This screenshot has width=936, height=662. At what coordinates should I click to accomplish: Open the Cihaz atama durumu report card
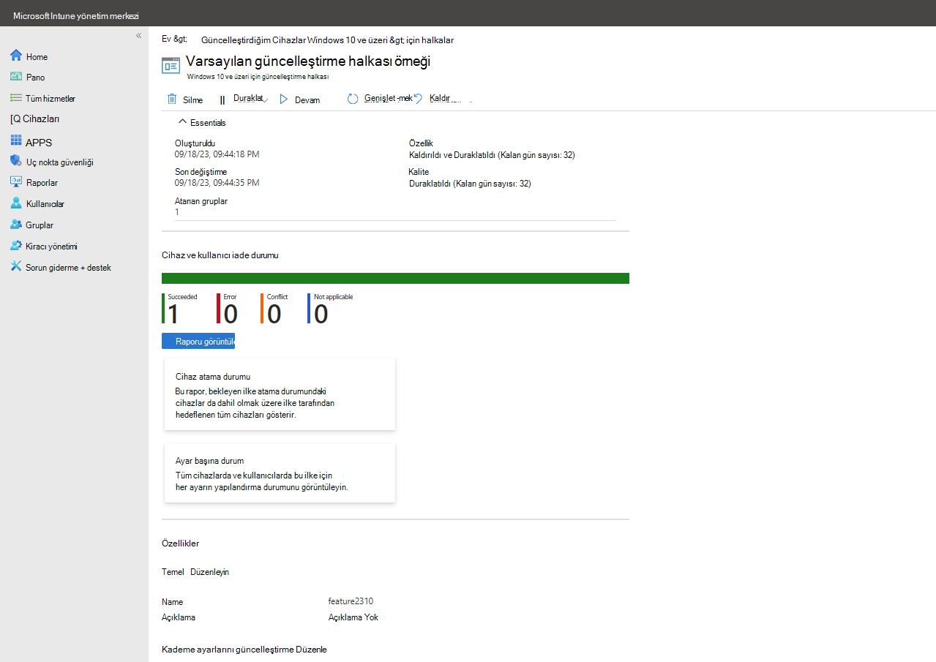pos(280,394)
